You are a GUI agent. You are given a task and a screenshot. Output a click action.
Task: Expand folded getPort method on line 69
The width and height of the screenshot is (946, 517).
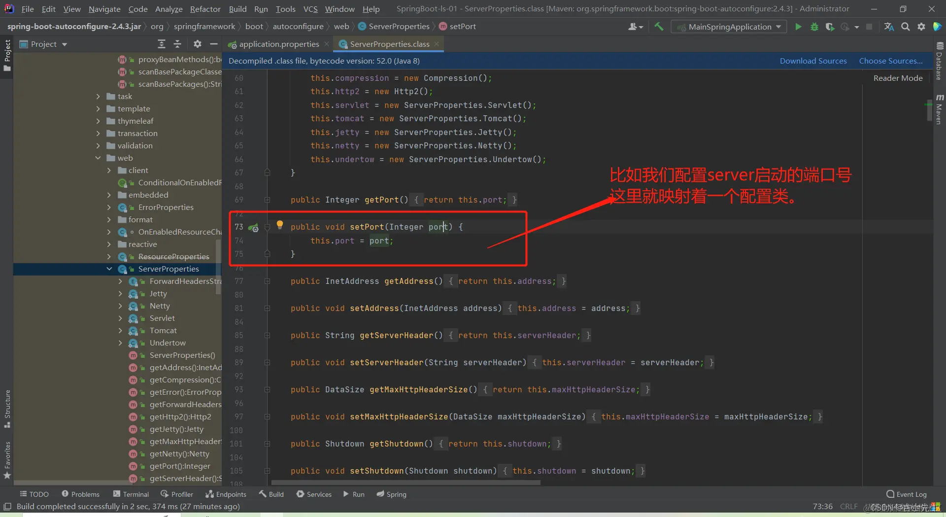267,200
